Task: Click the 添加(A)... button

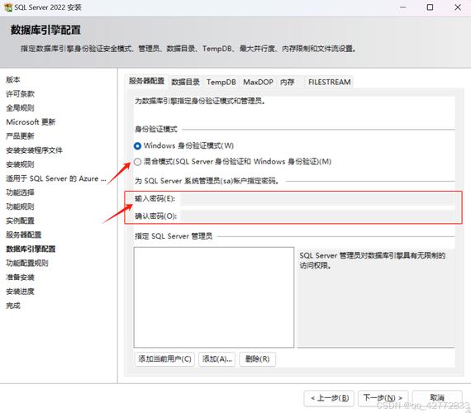Action: (216, 359)
